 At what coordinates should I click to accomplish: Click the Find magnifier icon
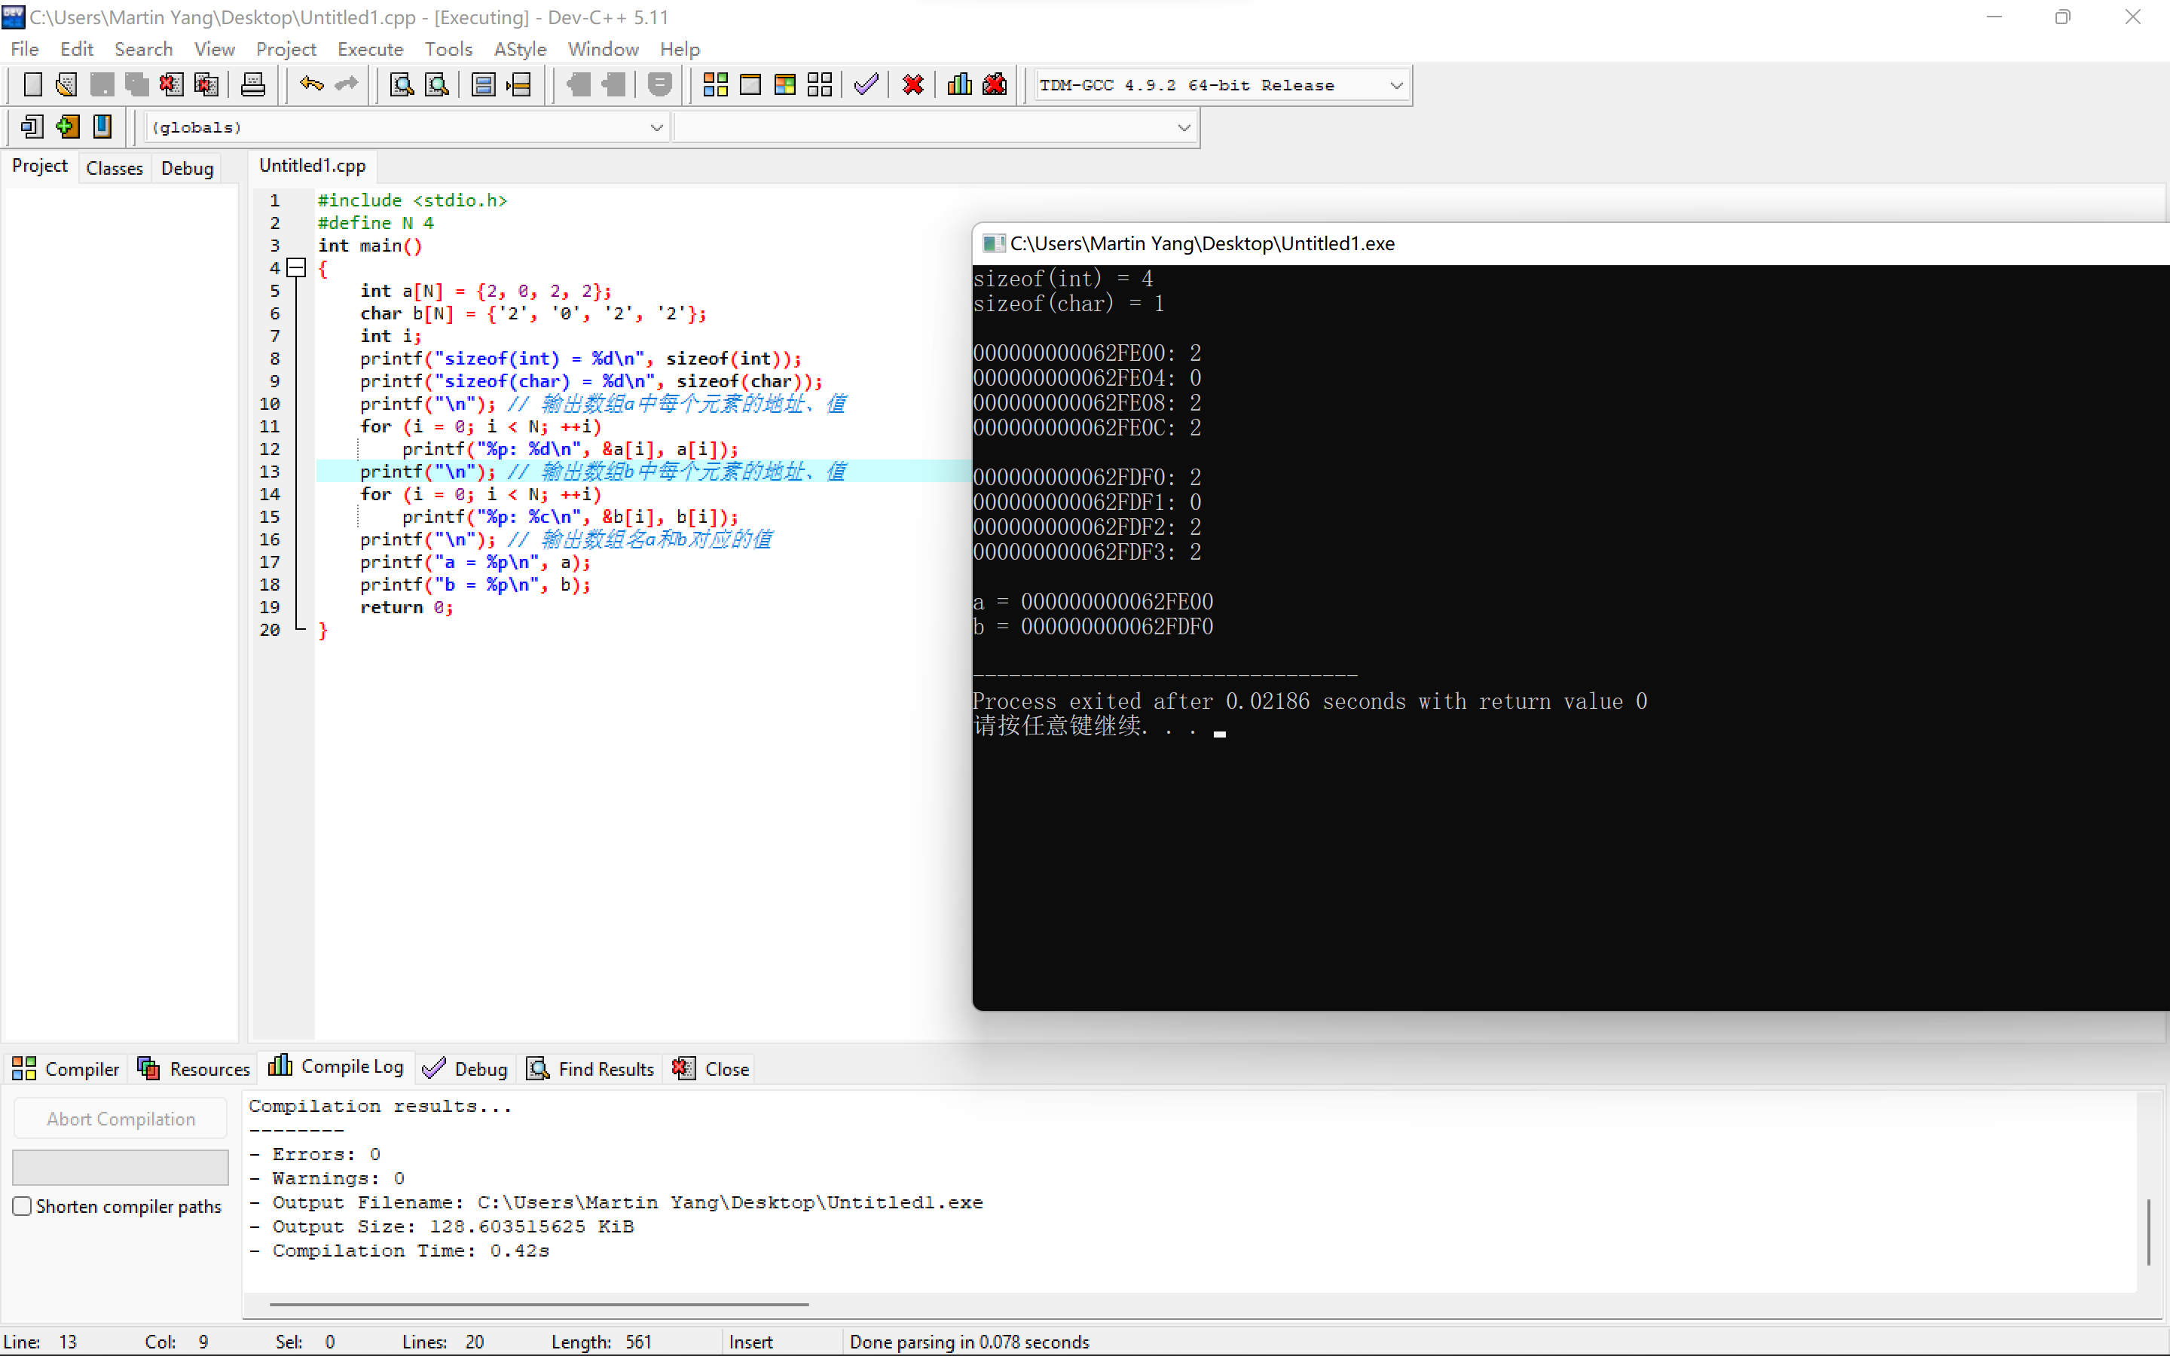(x=402, y=85)
